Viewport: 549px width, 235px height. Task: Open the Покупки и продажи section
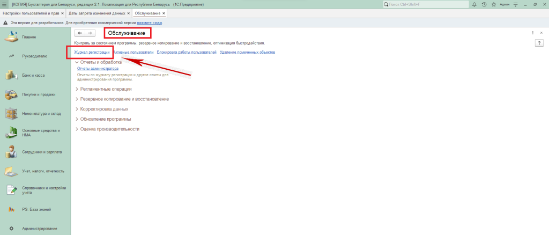pyautogui.click(x=39, y=94)
